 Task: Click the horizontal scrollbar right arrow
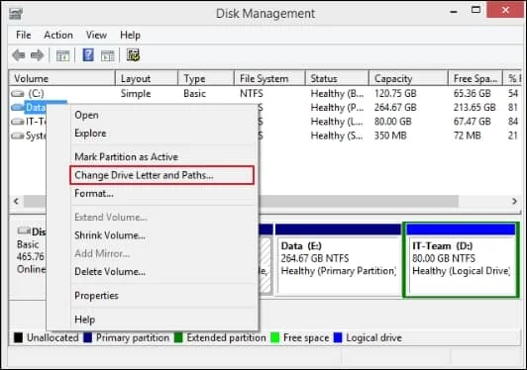[514, 201]
